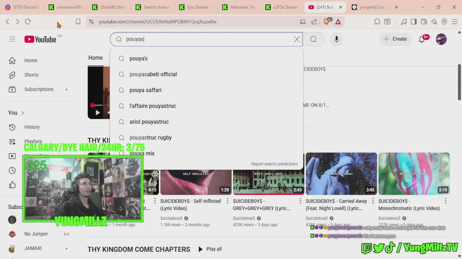Screen dimensions: 462x259
Task: Click the YouTube logo
Action: click(x=40, y=39)
